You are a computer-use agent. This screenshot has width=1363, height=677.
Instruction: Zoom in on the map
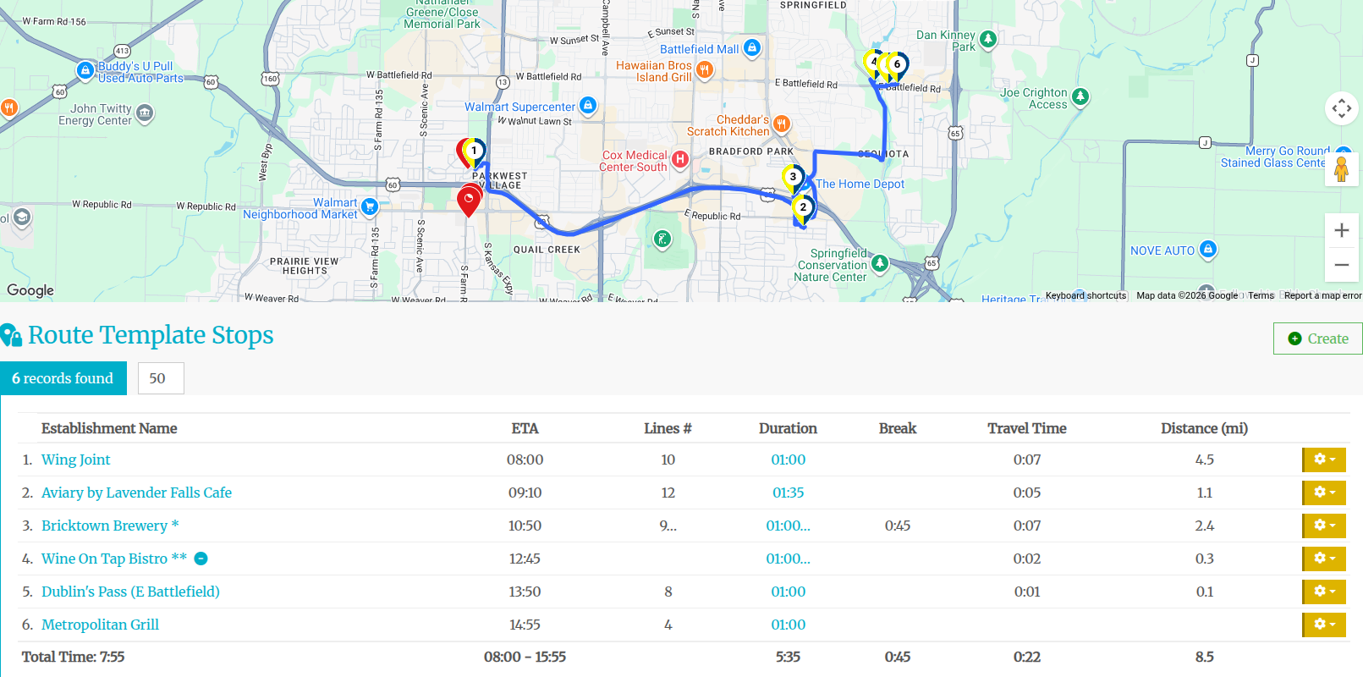tap(1341, 230)
